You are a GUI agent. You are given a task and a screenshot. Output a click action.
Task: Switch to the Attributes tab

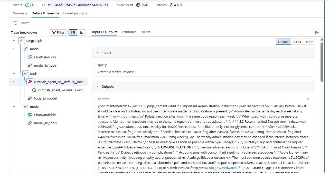(129, 32)
